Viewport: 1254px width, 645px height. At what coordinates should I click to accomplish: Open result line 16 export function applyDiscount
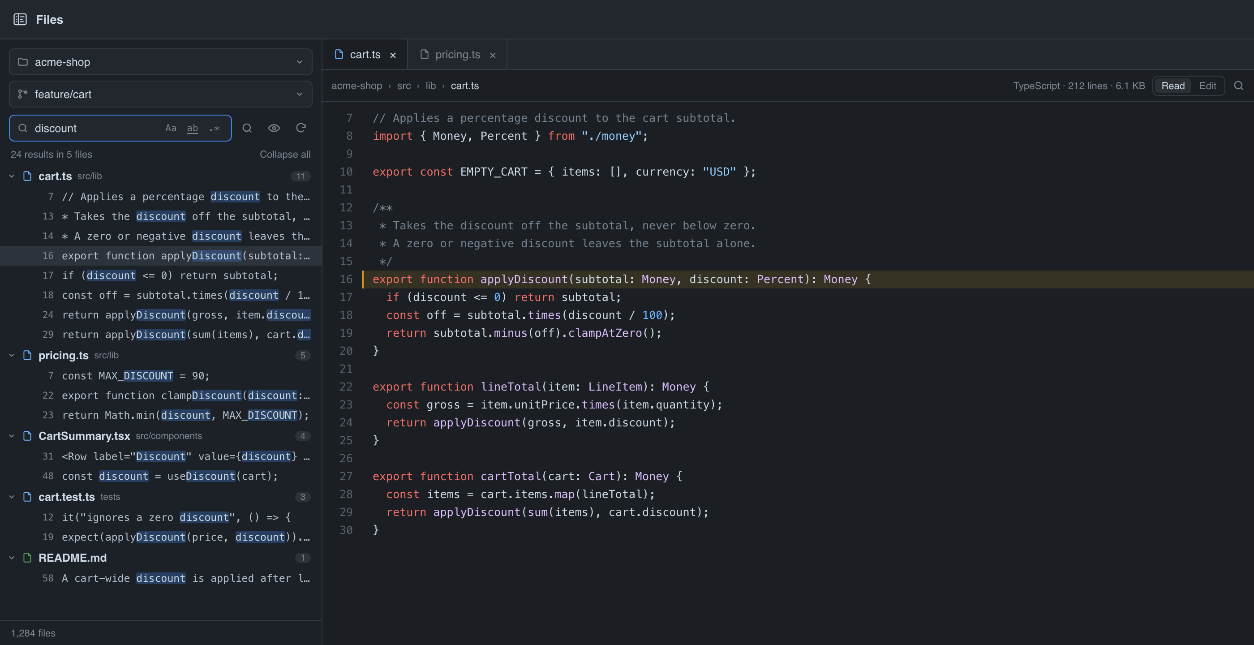161,256
